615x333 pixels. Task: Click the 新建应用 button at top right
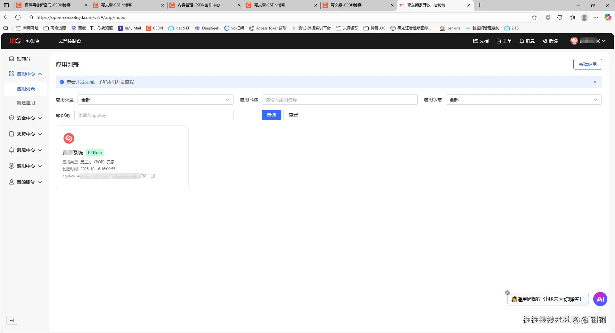(x=587, y=64)
